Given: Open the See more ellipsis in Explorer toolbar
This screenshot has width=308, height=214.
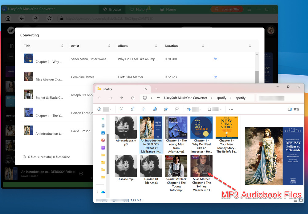Looking at the screenshot, I should point(231,109).
